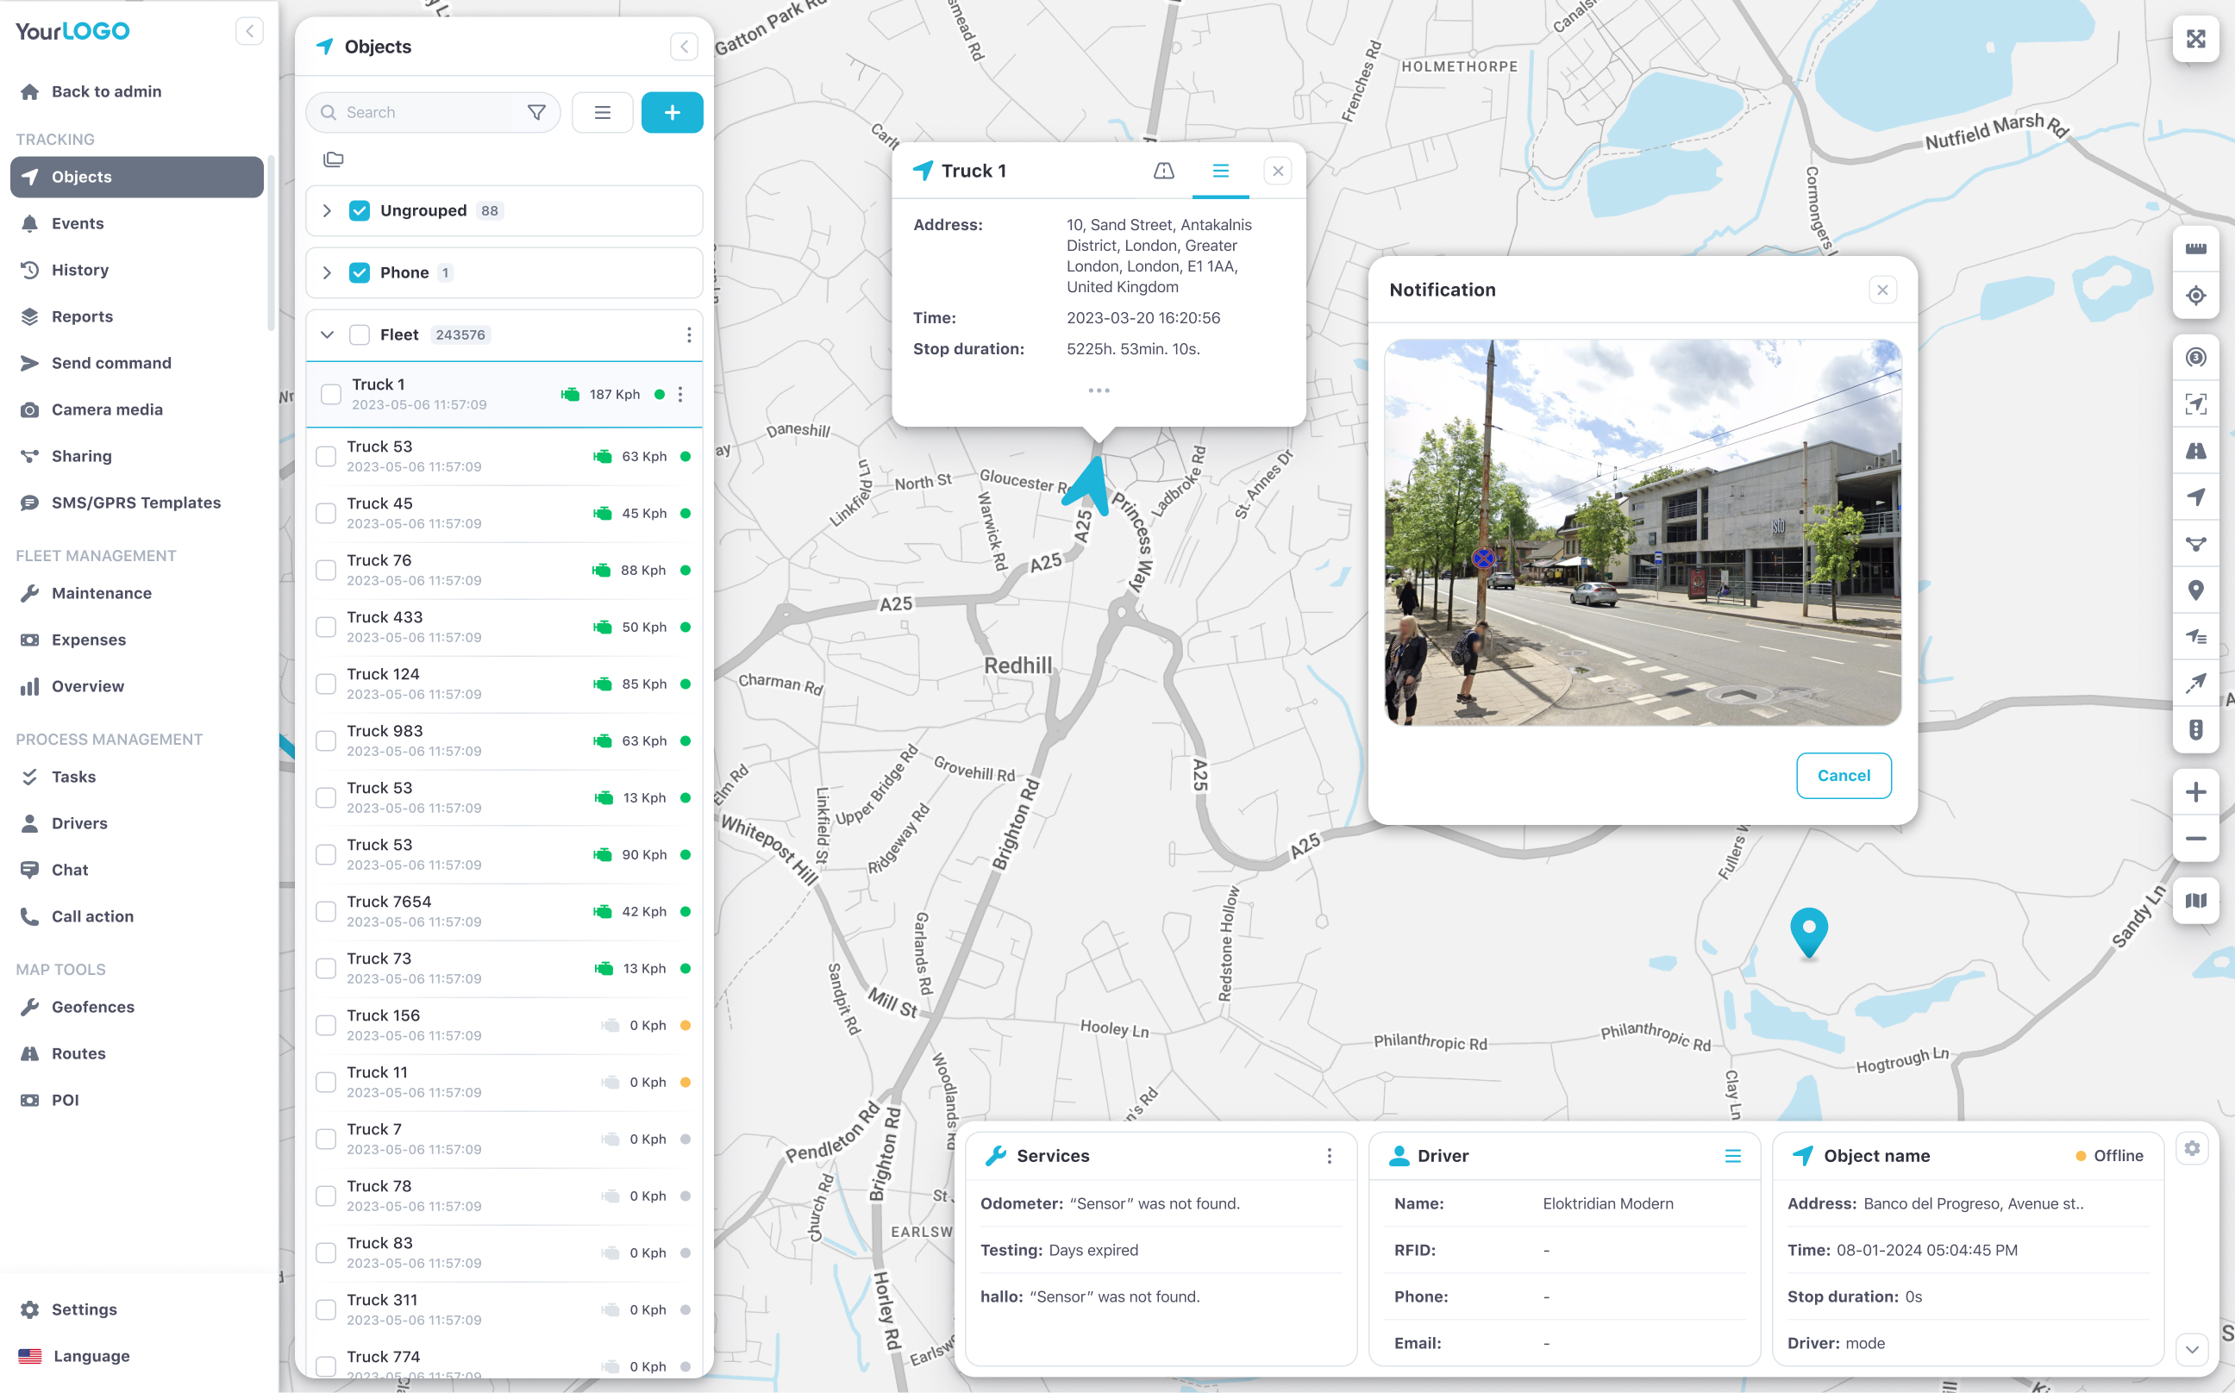Uncheck the Ungrouped group checkbox
The image size is (2235, 1393).
coord(360,211)
